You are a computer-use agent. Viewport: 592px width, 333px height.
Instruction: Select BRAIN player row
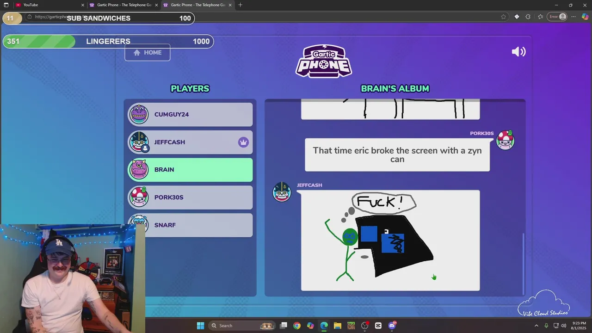click(x=190, y=170)
